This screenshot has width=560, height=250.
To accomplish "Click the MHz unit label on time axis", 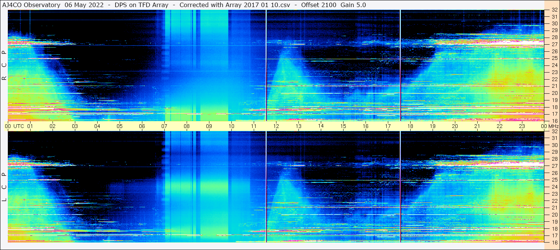I will pos(553,126).
